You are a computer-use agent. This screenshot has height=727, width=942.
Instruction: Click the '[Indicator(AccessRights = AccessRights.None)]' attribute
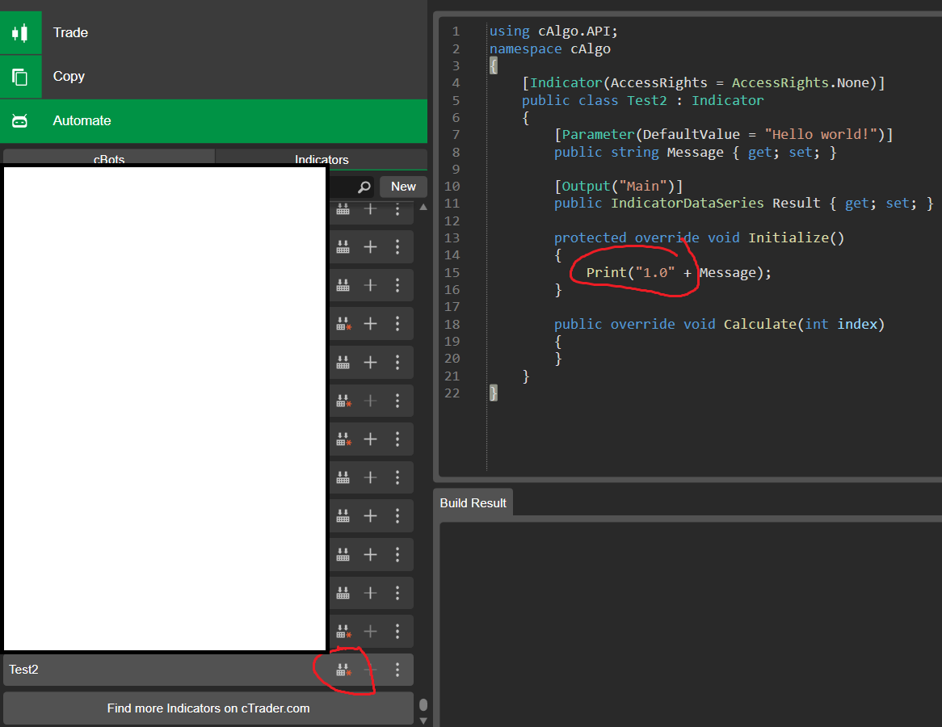(x=704, y=83)
